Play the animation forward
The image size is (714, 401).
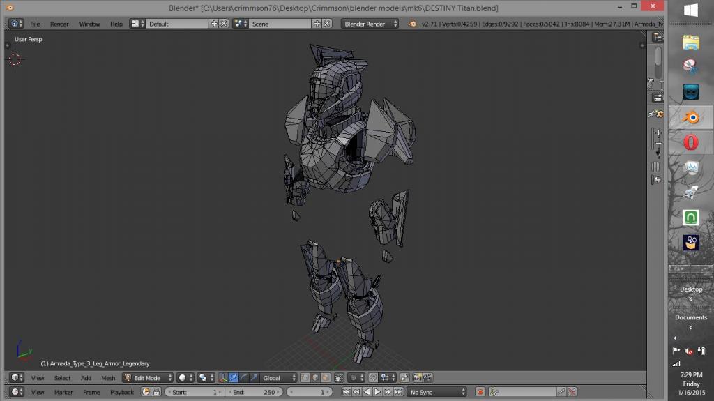[x=377, y=392]
